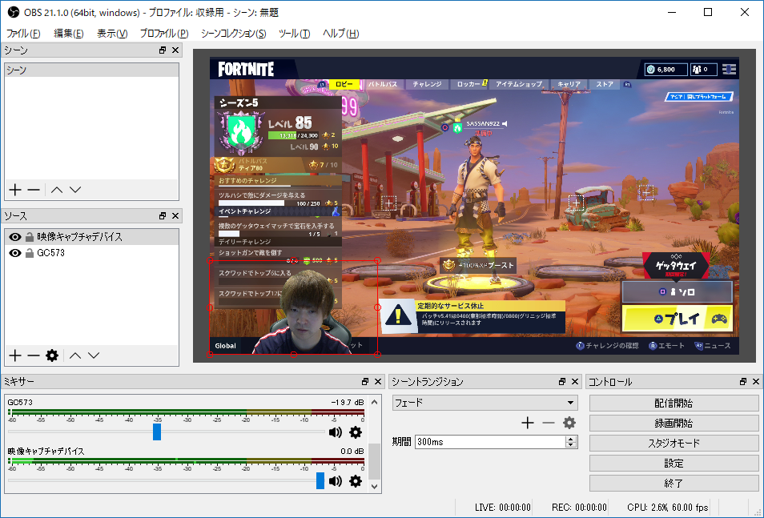Move source up in Sources panel

pyautogui.click(x=75, y=355)
